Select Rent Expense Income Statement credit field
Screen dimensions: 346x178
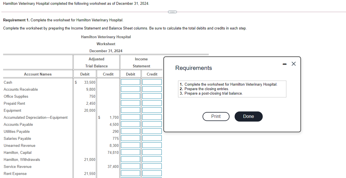[152, 173]
